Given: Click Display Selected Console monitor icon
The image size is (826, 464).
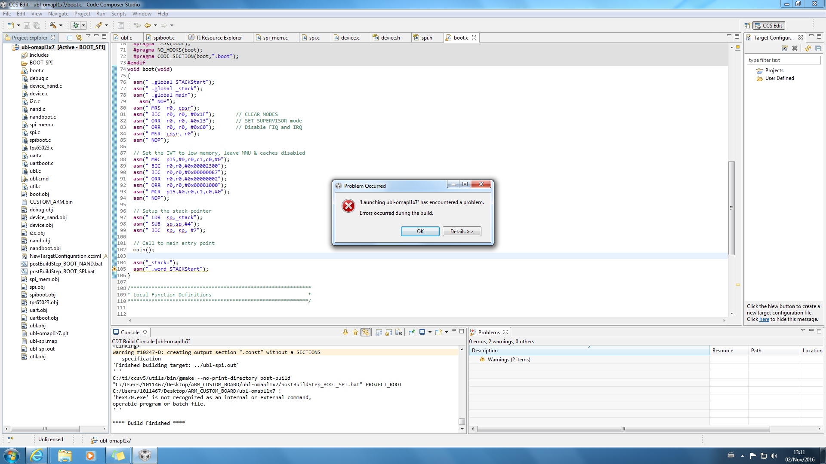Looking at the screenshot, I should point(422,332).
